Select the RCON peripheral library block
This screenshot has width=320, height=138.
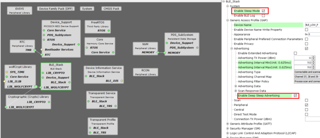pyautogui.click(x=145, y=72)
